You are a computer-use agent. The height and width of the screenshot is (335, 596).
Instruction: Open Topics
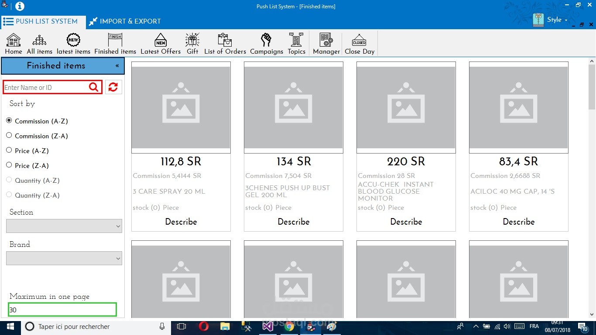[x=296, y=44]
